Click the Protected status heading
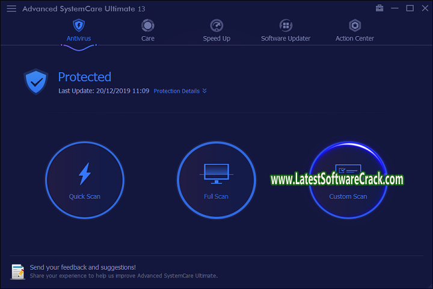The image size is (433, 289). 85,77
